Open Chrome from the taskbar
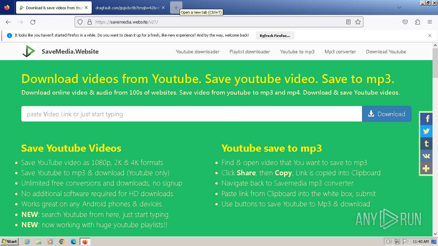The height and width of the screenshot is (246, 438). pos(62,242)
